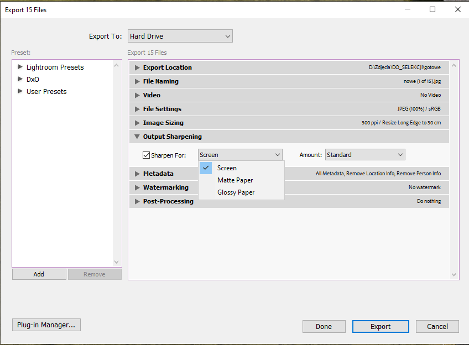Expand the Image Sizing section
The width and height of the screenshot is (469, 345).
(x=137, y=123)
